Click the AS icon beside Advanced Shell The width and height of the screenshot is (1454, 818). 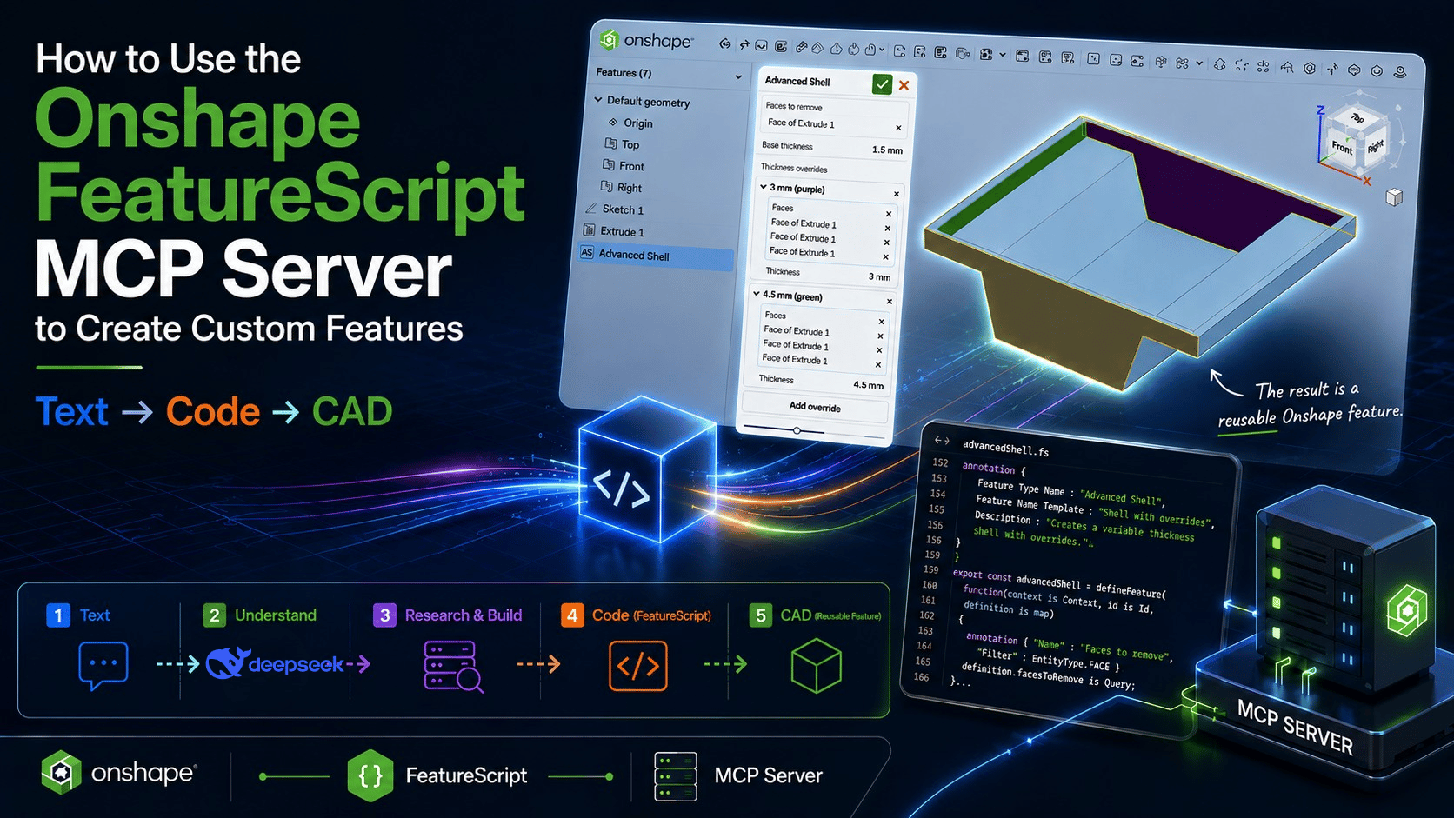[x=587, y=253]
